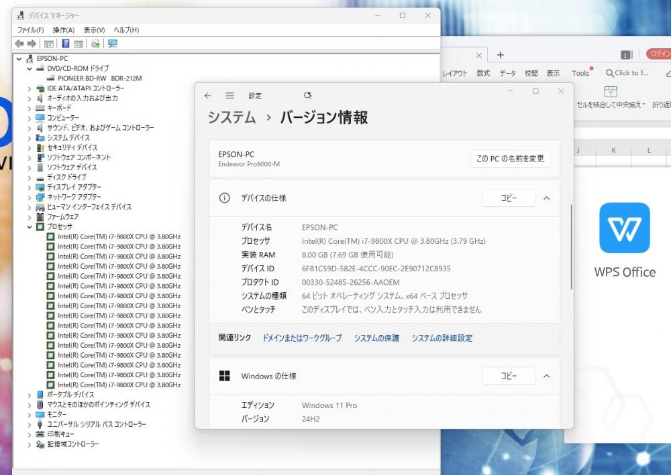Click the scan for hardware changes monitor icon
This screenshot has width=671, height=475.
pos(113,44)
